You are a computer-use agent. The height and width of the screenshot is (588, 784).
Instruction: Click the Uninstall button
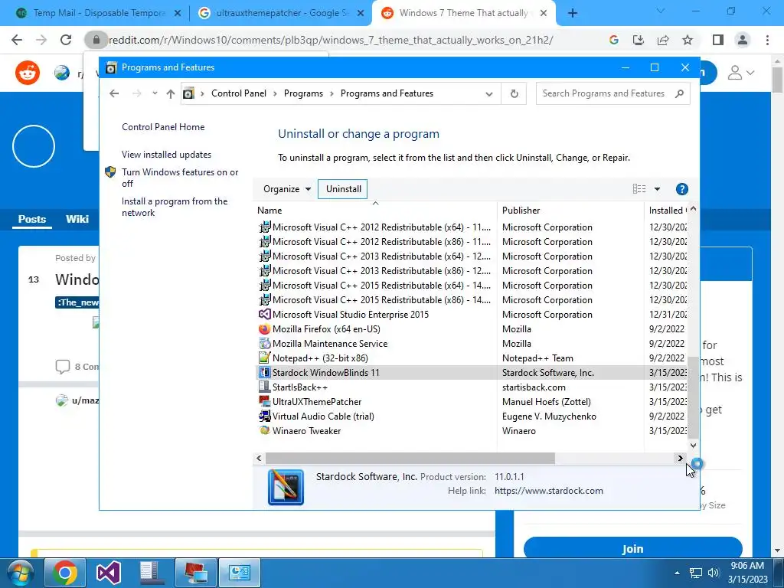click(x=344, y=189)
